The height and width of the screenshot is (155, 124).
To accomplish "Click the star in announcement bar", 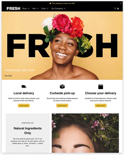I will [x=50, y=3].
